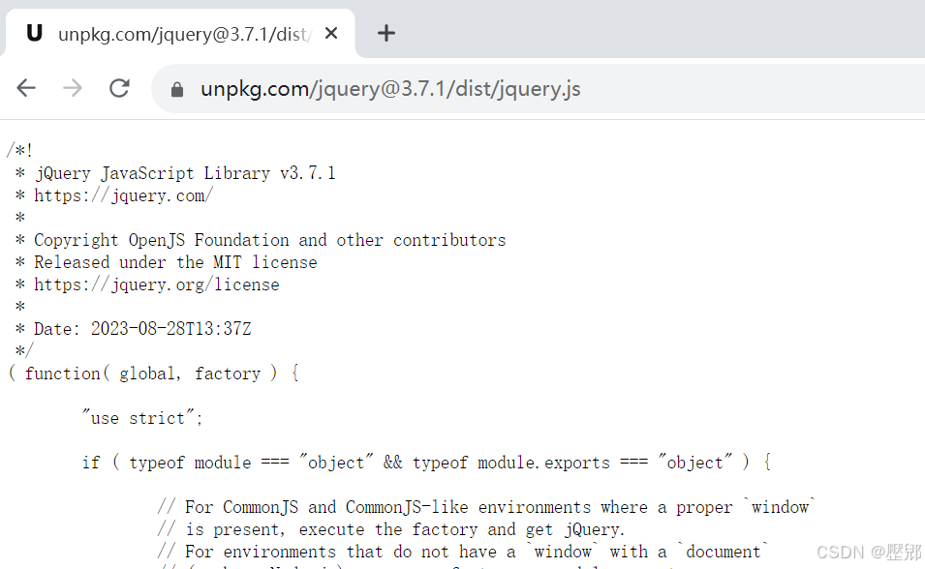The image size is (925, 569).
Task: Click the "use strict"; statement
Action: pos(142,418)
